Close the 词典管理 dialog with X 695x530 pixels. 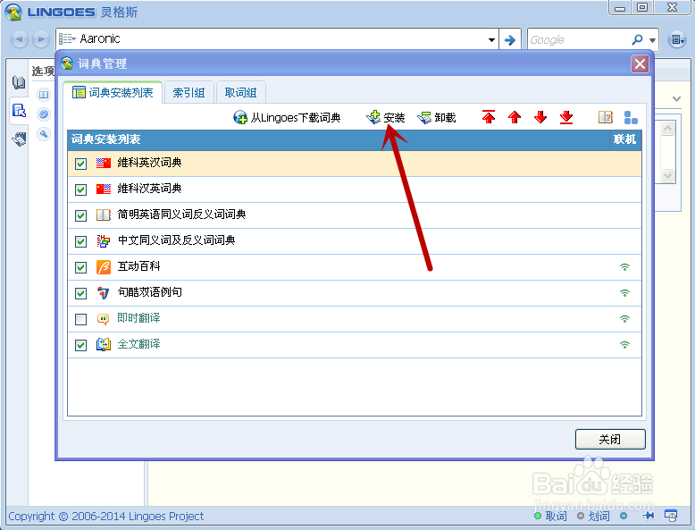pyautogui.click(x=640, y=64)
